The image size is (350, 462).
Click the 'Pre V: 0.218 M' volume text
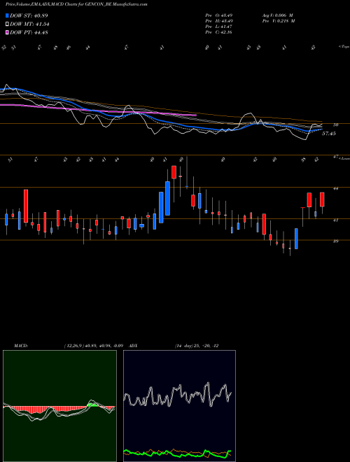279,21
